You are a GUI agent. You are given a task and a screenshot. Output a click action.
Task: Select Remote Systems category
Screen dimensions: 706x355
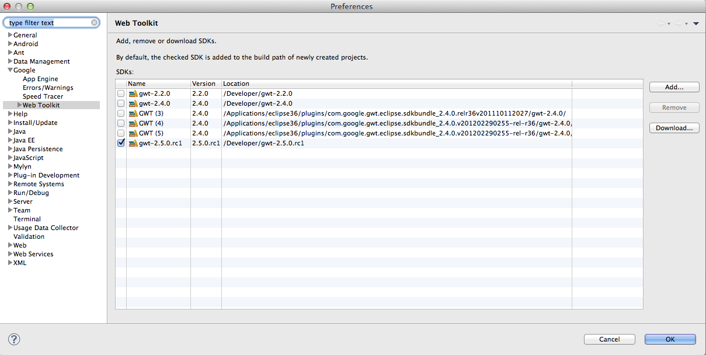coord(39,184)
